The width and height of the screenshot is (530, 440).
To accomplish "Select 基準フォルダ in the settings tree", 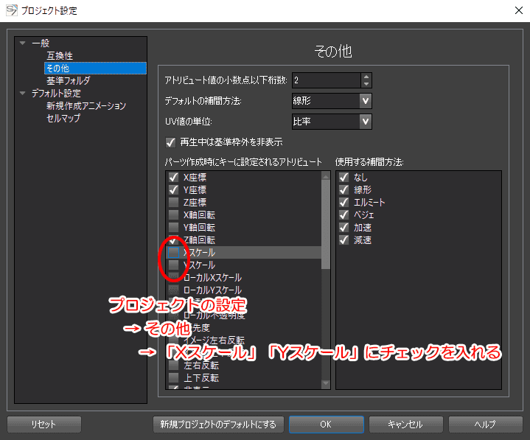I will (69, 80).
